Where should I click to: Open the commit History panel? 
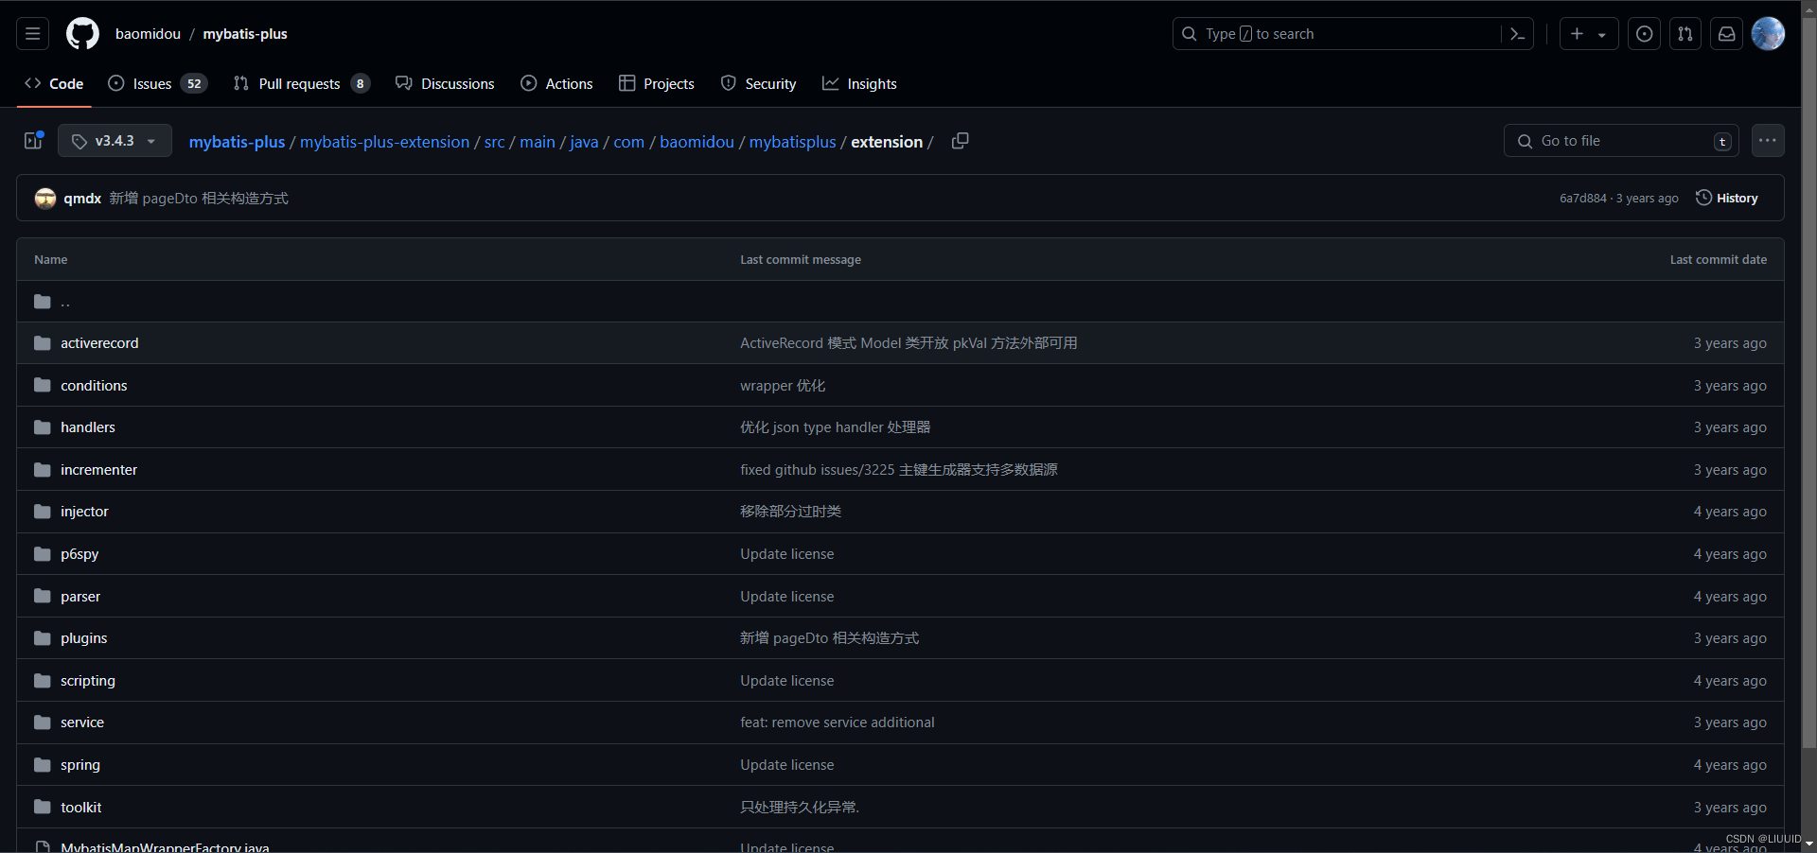1726,198
